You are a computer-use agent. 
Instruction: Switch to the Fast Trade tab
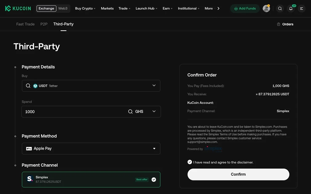25,24
